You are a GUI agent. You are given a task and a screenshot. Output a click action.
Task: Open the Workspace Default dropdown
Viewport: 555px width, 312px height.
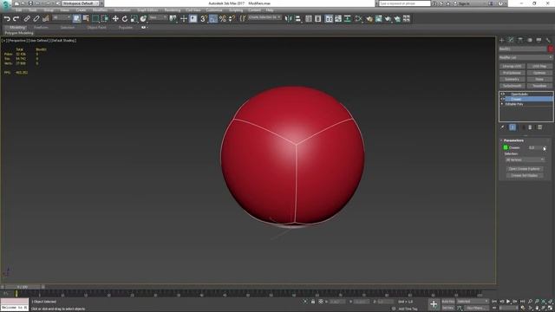tap(81, 3)
